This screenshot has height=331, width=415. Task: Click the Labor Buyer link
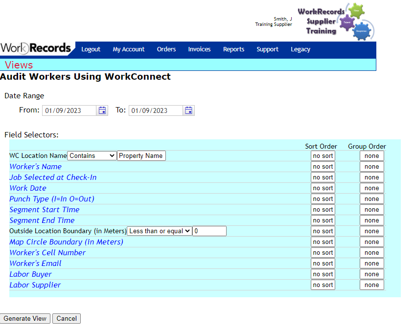pyautogui.click(x=31, y=274)
